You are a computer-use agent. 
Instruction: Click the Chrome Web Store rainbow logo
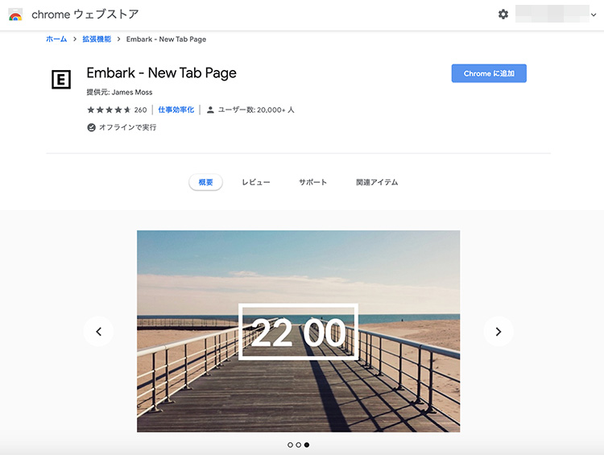tap(15, 14)
